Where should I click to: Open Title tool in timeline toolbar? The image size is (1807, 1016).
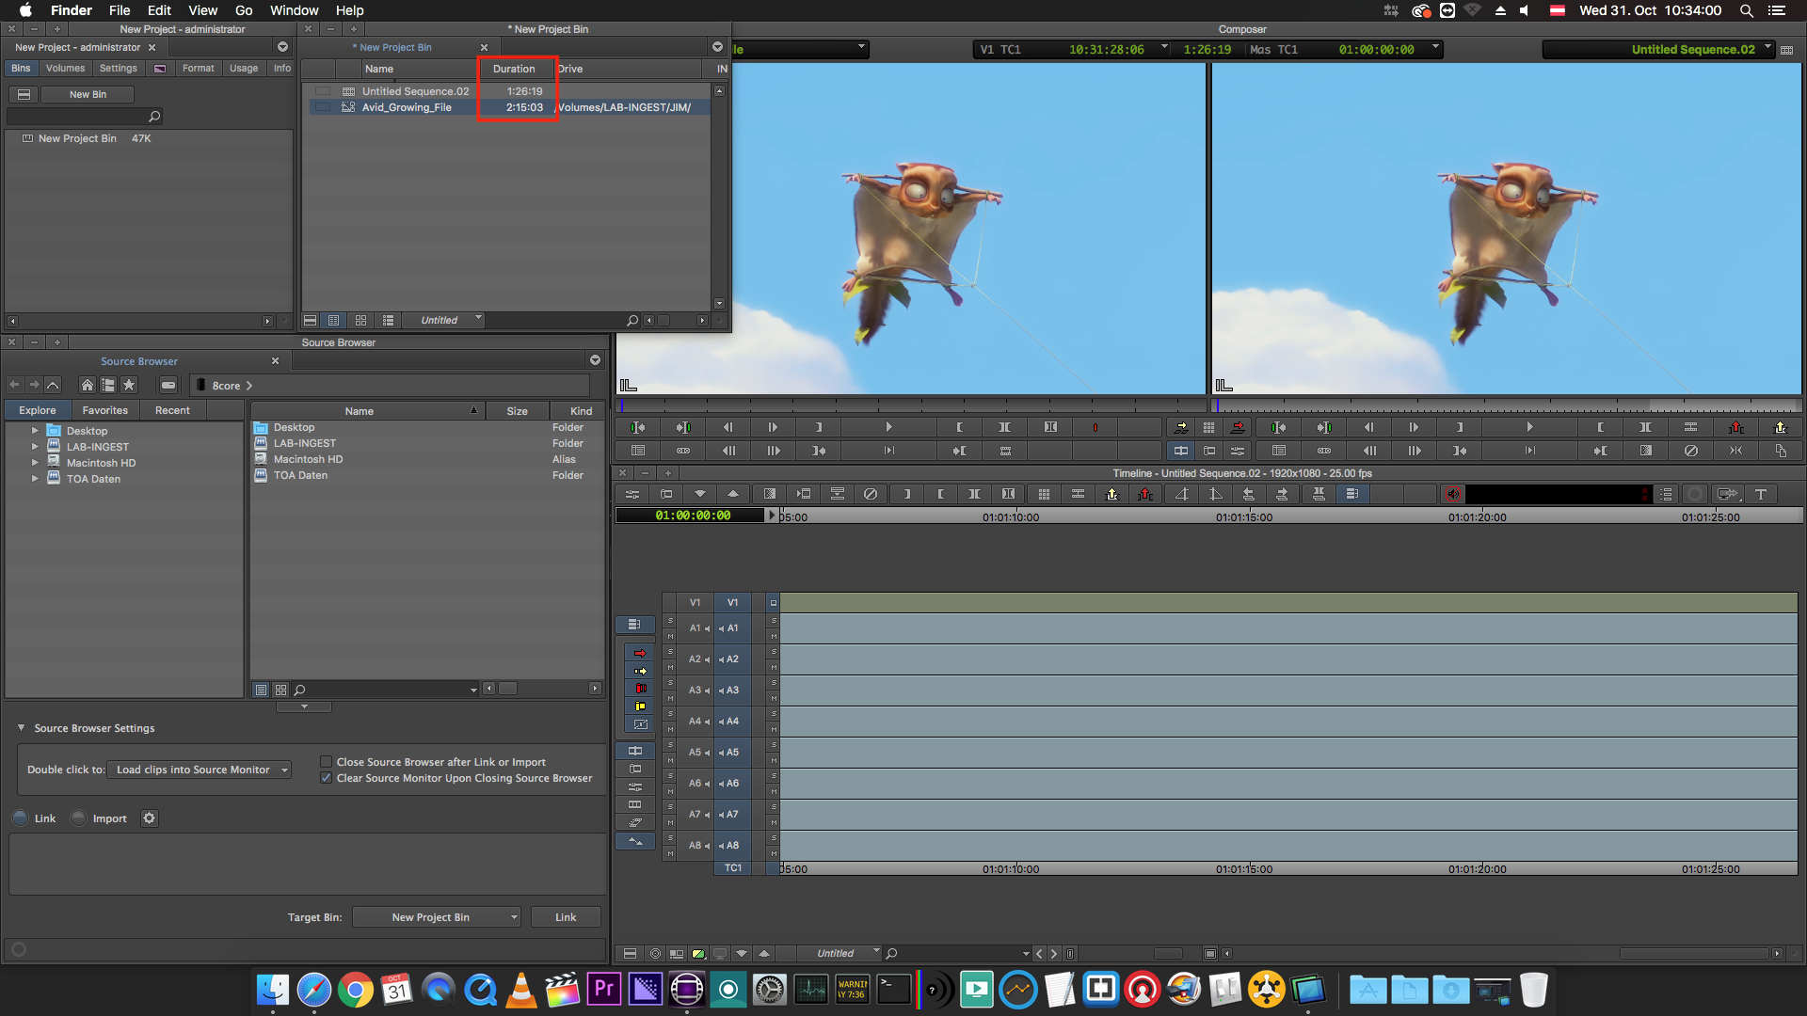pos(1760,494)
